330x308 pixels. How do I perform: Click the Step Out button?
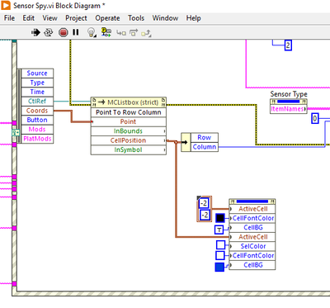(x=146, y=33)
